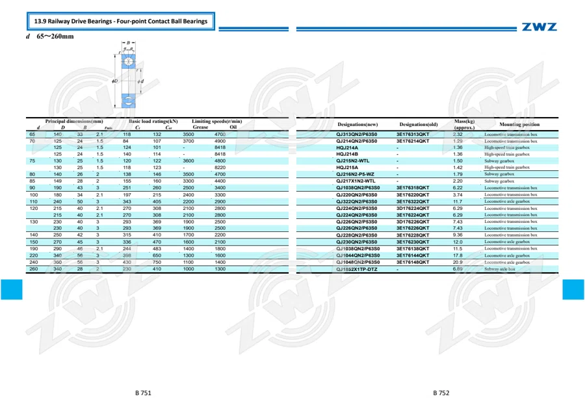Click old designation '3E176230QKT'

[413, 242]
